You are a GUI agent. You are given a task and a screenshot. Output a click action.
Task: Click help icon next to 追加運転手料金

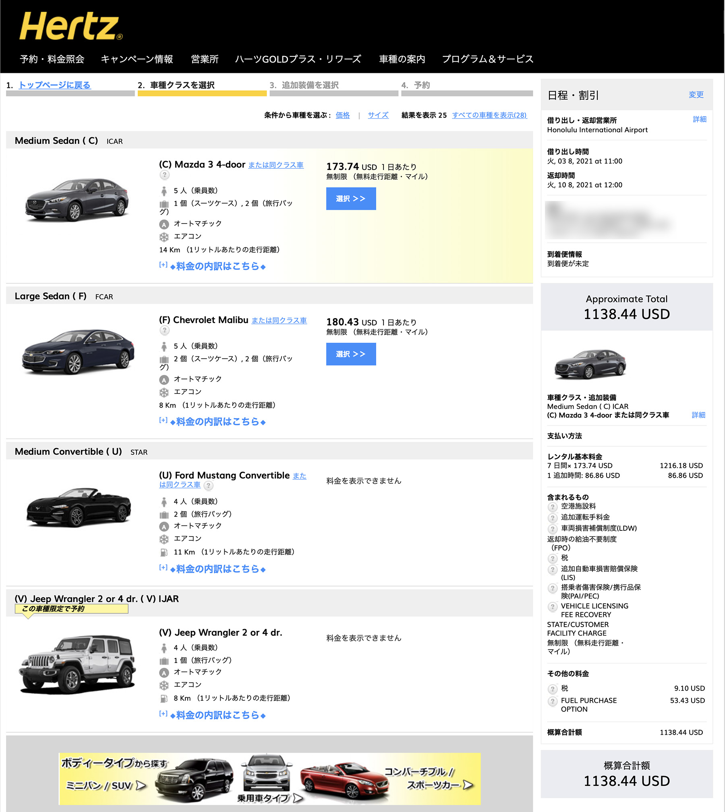pyautogui.click(x=553, y=518)
